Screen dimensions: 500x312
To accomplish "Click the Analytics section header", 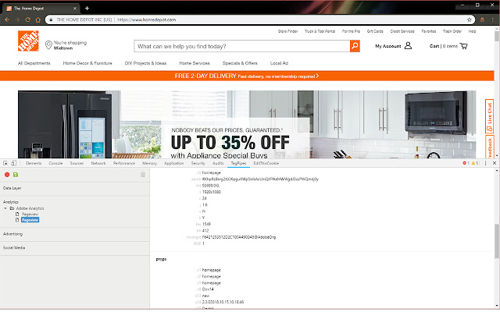I will [x=10, y=202].
